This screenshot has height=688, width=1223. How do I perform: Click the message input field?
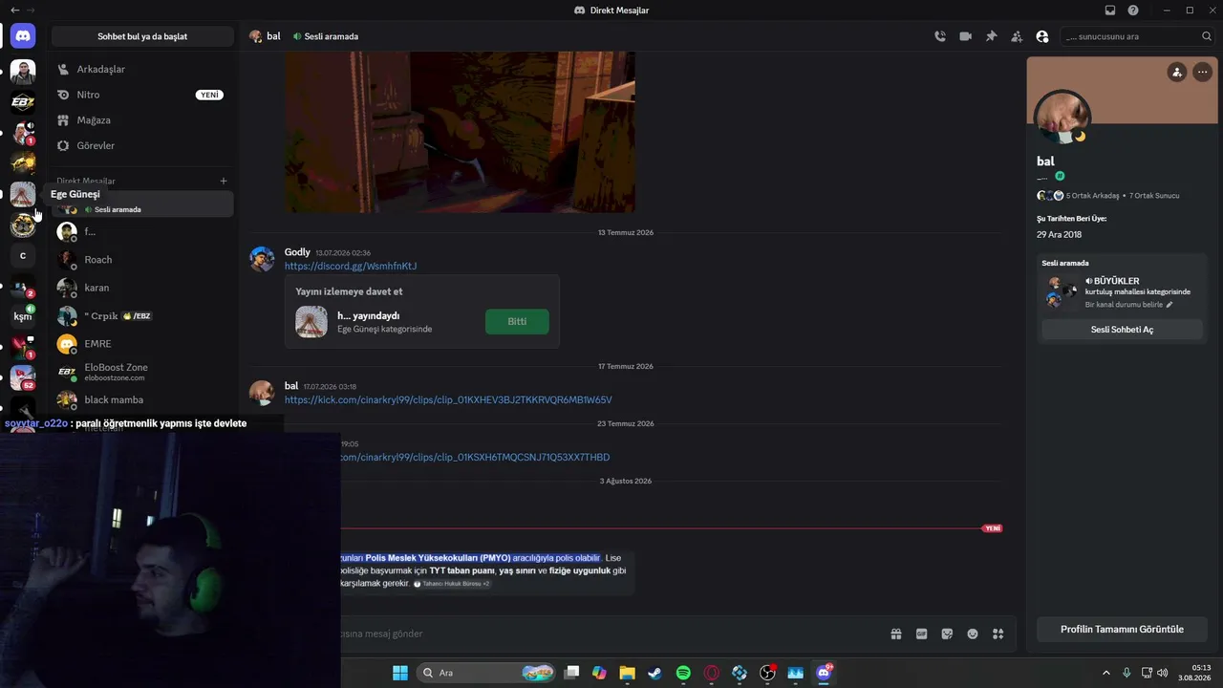coord(611,634)
